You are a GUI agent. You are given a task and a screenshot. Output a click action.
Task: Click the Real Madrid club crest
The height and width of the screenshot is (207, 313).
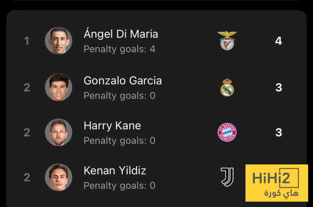click(227, 88)
